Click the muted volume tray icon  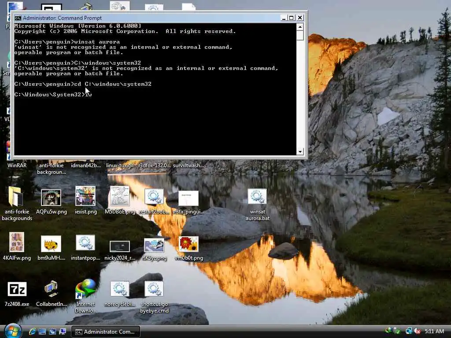pyautogui.click(x=417, y=331)
